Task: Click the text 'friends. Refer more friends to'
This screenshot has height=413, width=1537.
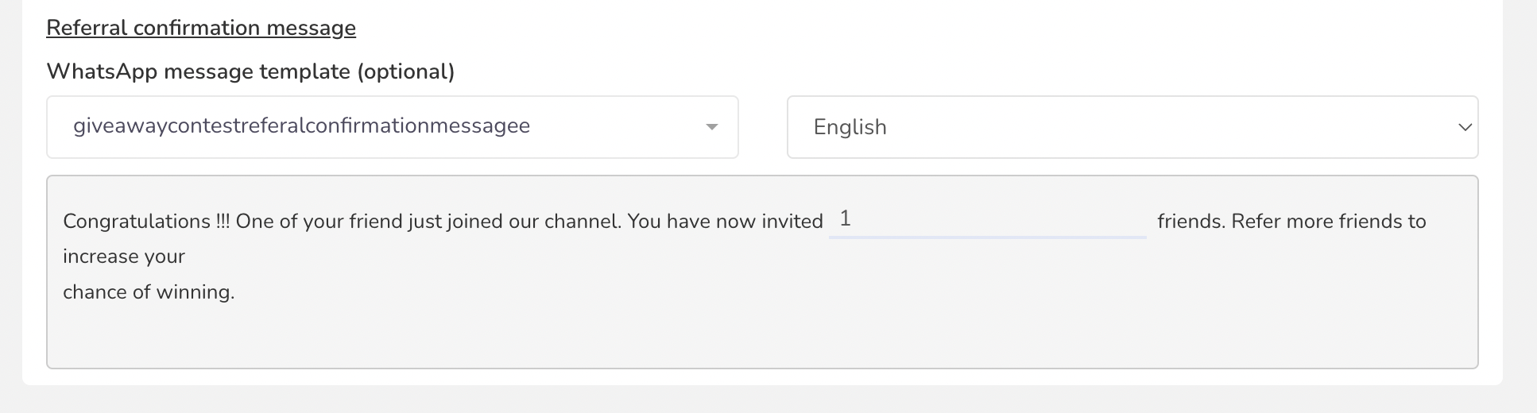Action: click(x=1291, y=222)
